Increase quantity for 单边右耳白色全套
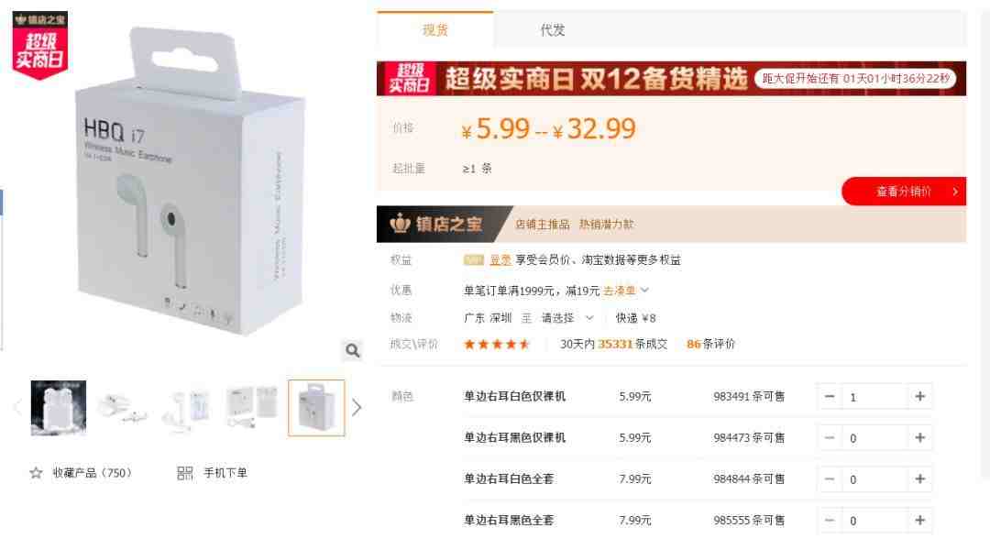990x539 pixels. (x=920, y=479)
